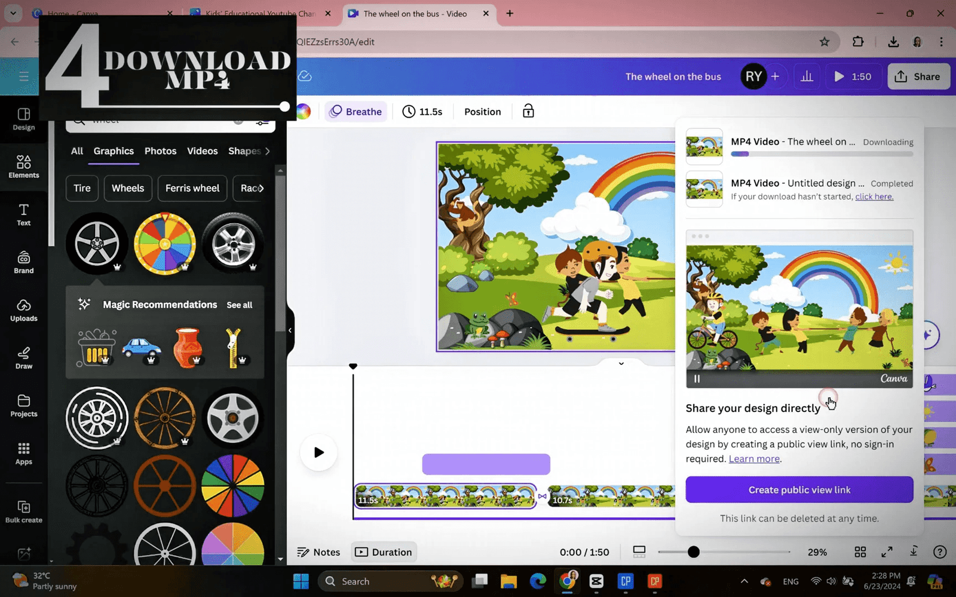Viewport: 956px width, 597px height.
Task: Open the Breathe animation option
Action: (356, 112)
